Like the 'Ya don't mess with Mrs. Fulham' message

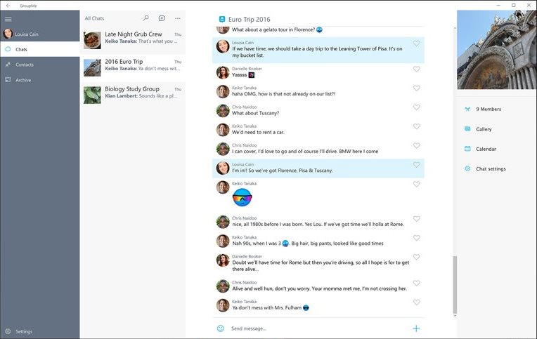coord(416,303)
